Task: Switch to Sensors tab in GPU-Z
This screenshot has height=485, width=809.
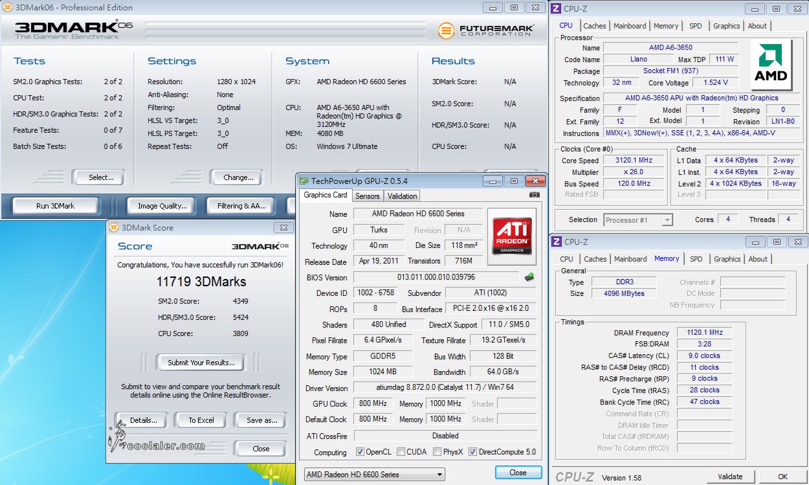Action: tap(368, 196)
